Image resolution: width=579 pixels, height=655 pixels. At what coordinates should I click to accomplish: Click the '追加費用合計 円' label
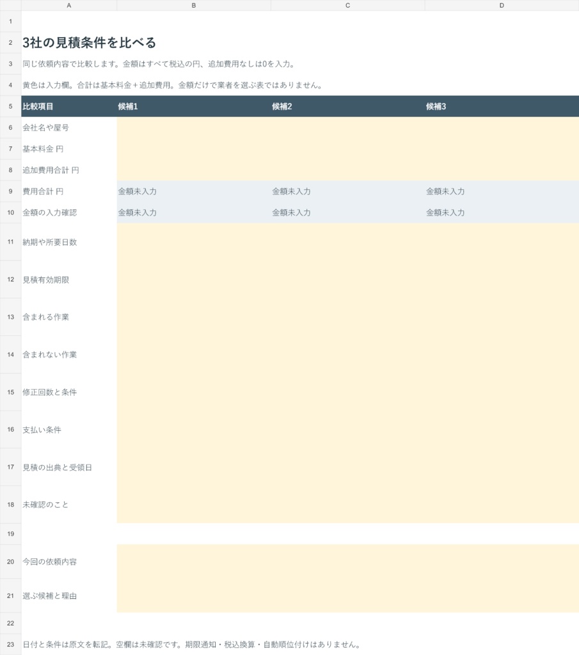click(x=51, y=170)
